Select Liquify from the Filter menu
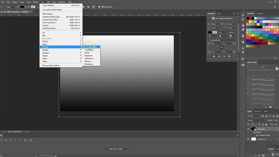The height and width of the screenshot is (157, 279). [x=46, y=25]
